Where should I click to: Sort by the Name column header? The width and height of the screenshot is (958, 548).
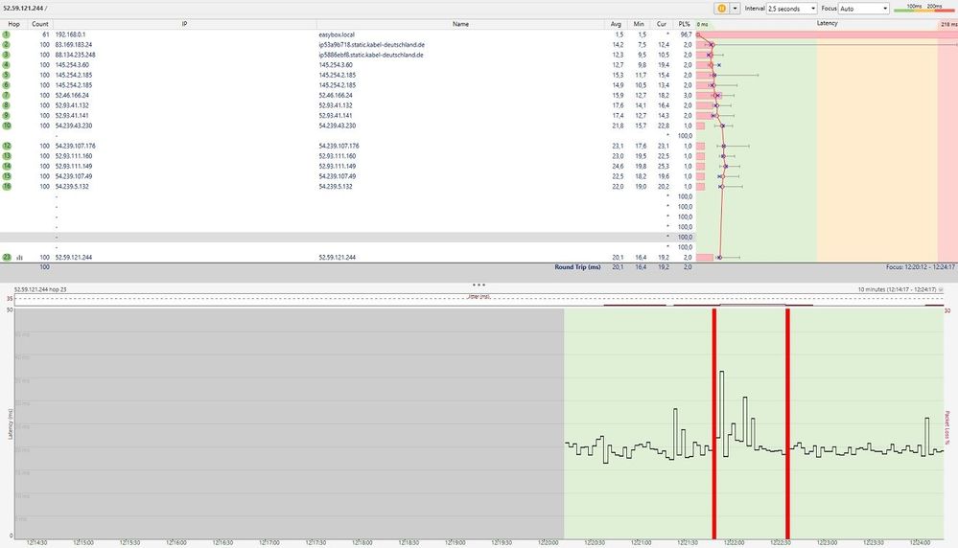pyautogui.click(x=460, y=24)
